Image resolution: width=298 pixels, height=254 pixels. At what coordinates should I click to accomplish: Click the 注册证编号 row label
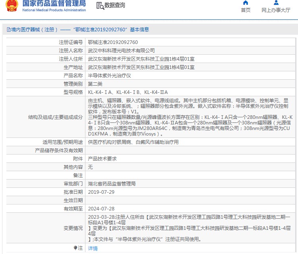pos(71,42)
